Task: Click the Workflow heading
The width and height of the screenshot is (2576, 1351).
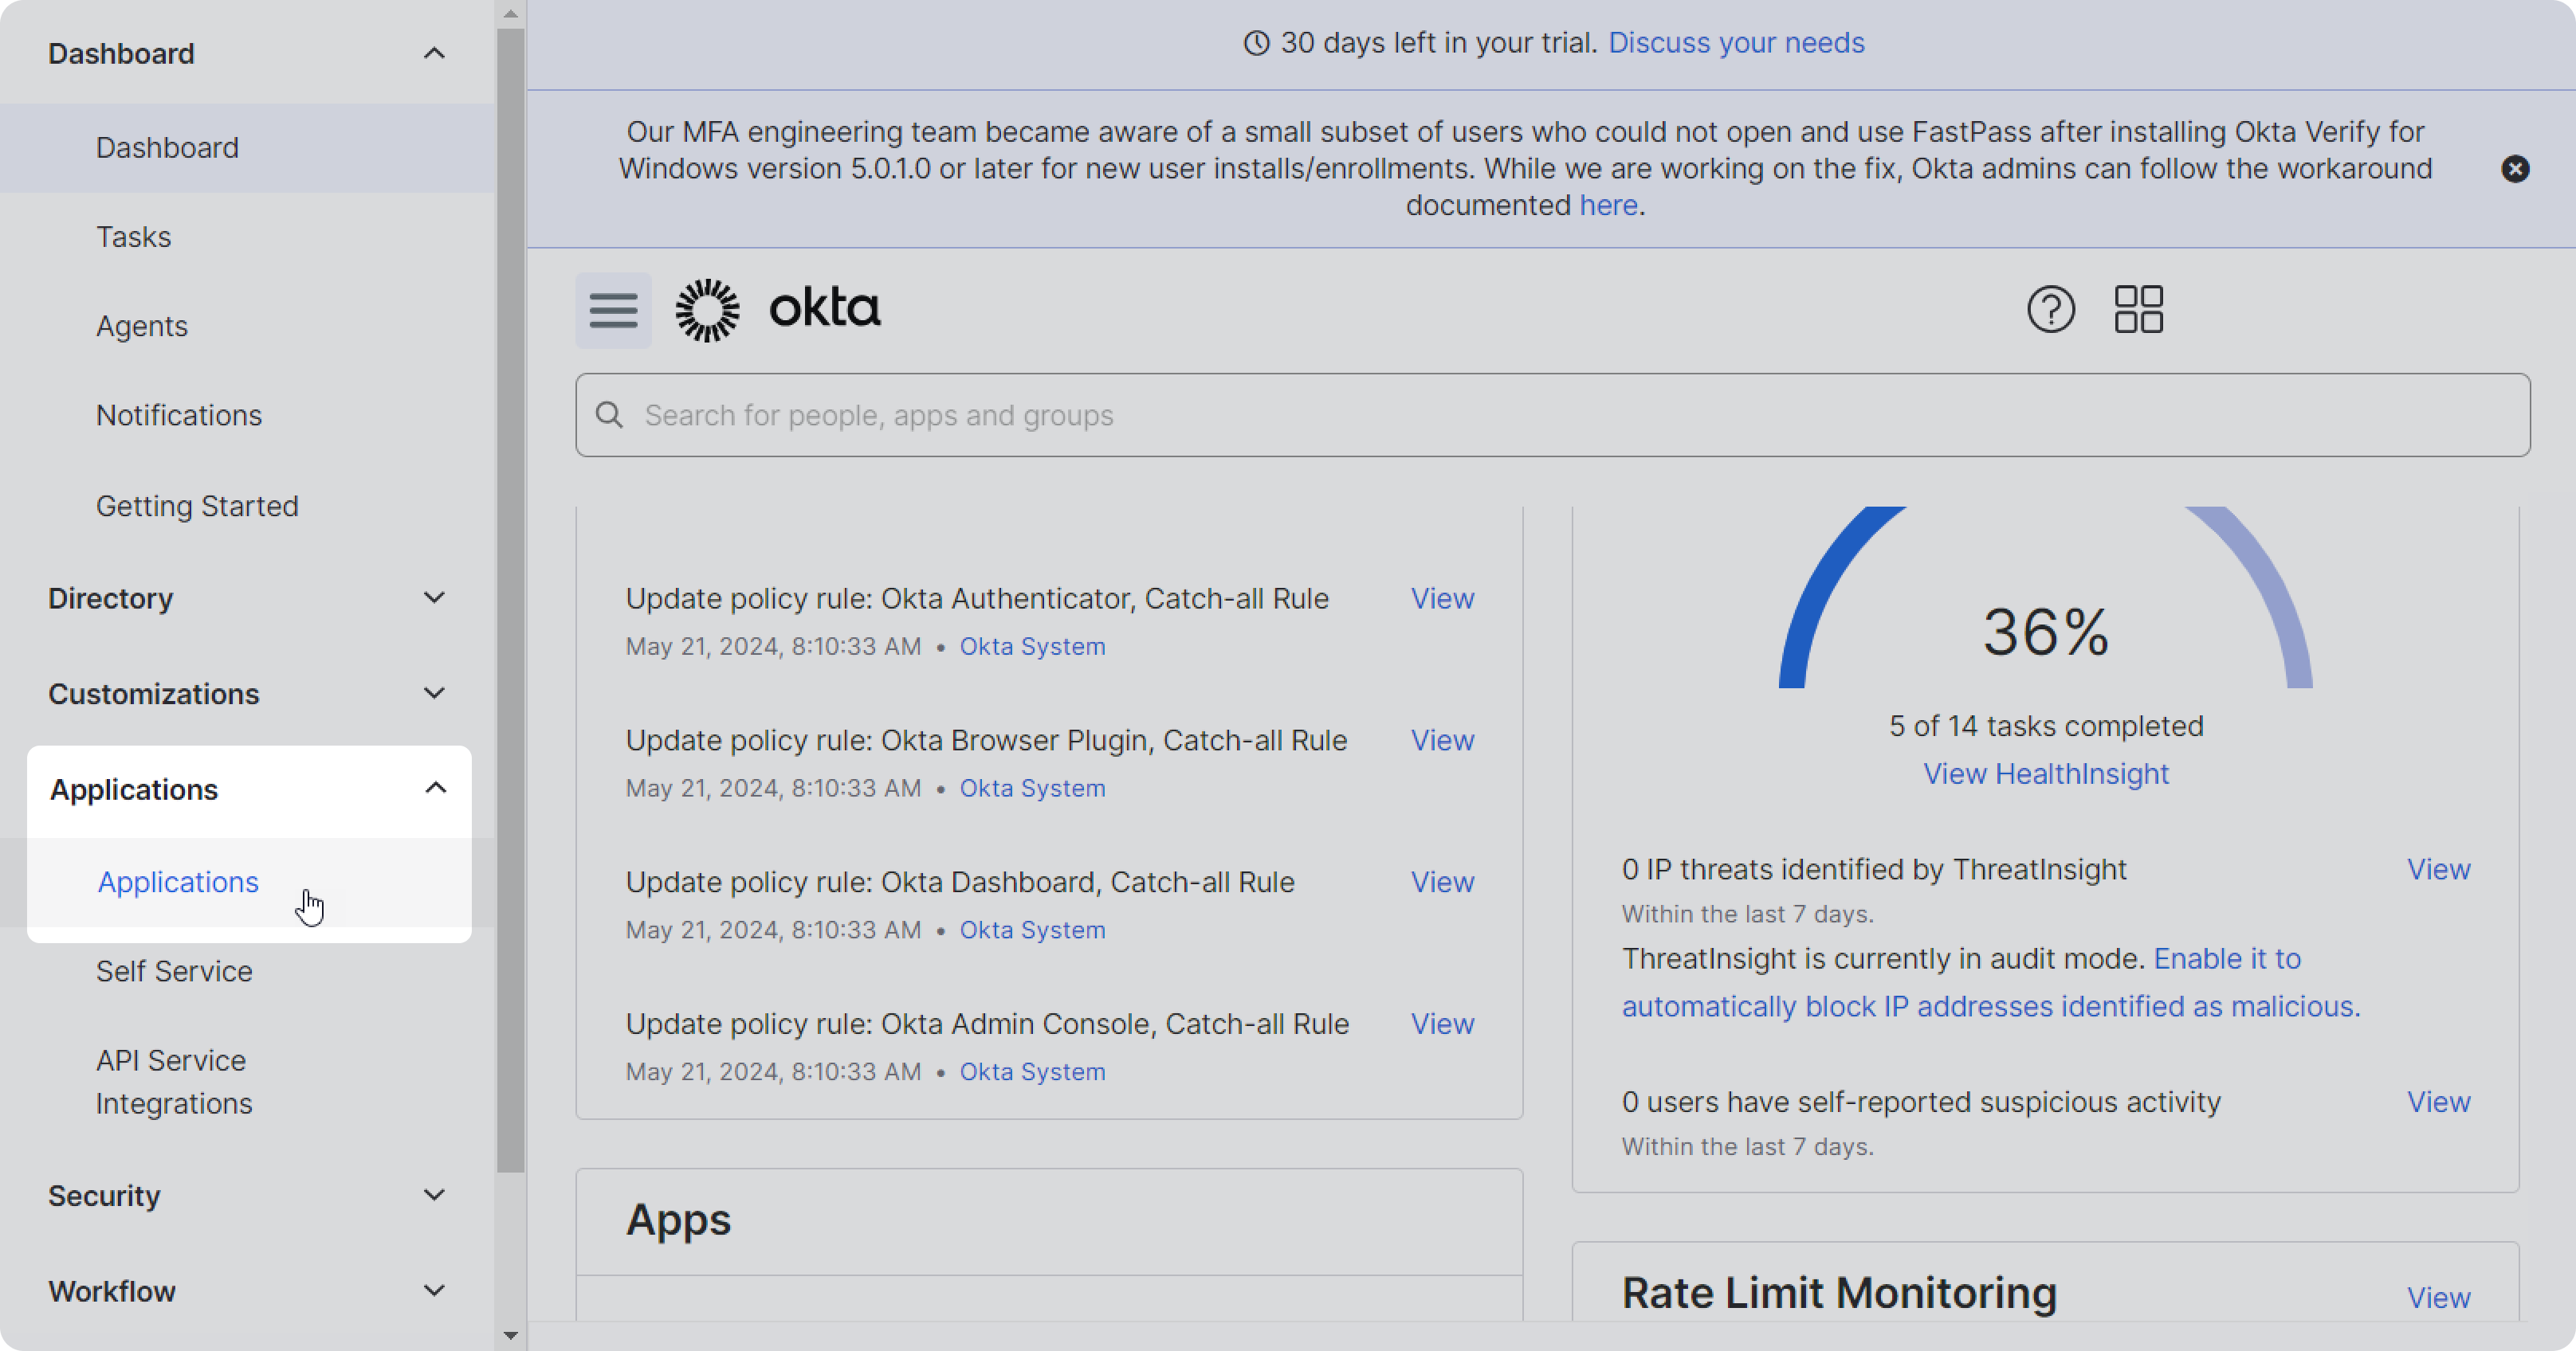Action: [112, 1291]
